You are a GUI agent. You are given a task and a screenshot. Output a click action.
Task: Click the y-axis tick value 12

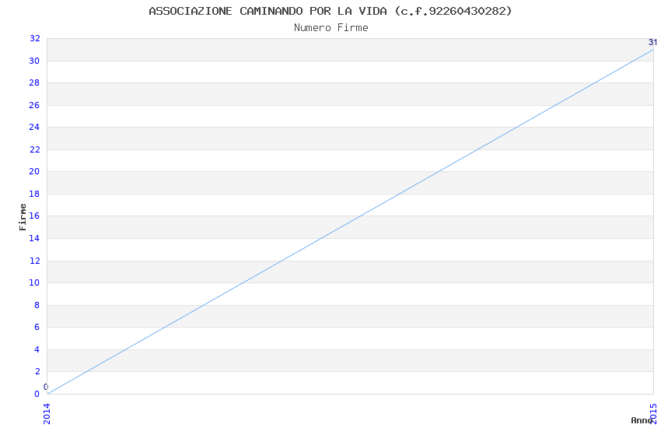[x=34, y=261]
